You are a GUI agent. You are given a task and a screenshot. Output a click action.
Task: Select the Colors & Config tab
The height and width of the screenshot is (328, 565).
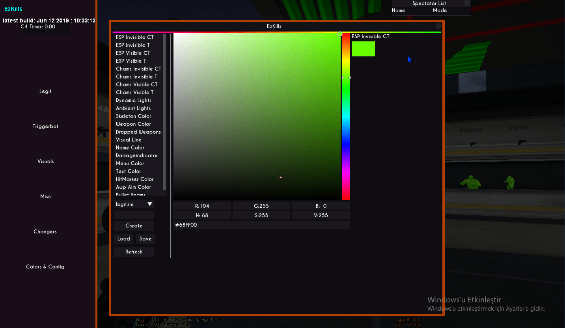pos(45,267)
